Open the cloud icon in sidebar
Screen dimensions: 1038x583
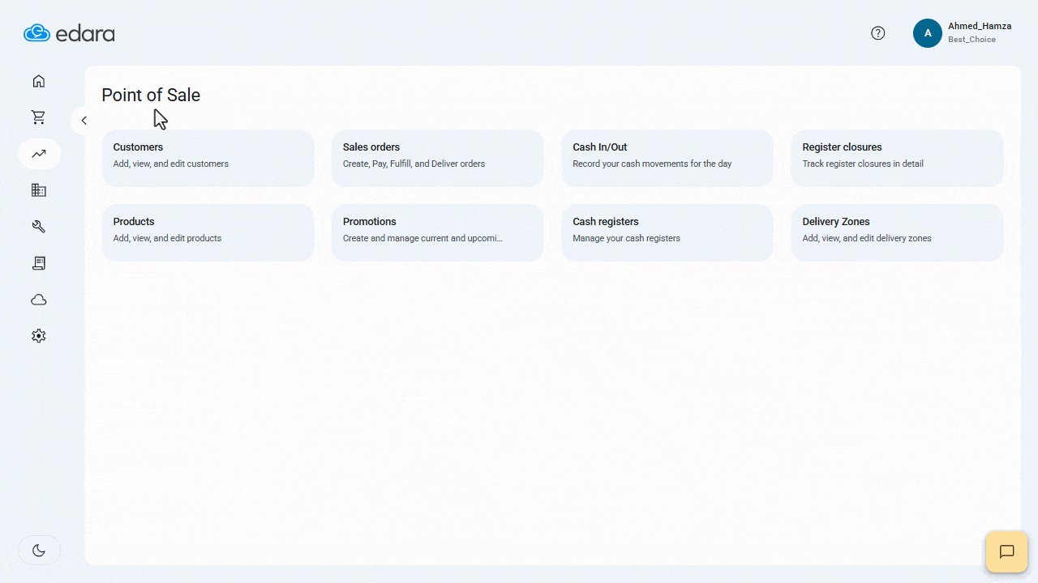[x=39, y=300]
